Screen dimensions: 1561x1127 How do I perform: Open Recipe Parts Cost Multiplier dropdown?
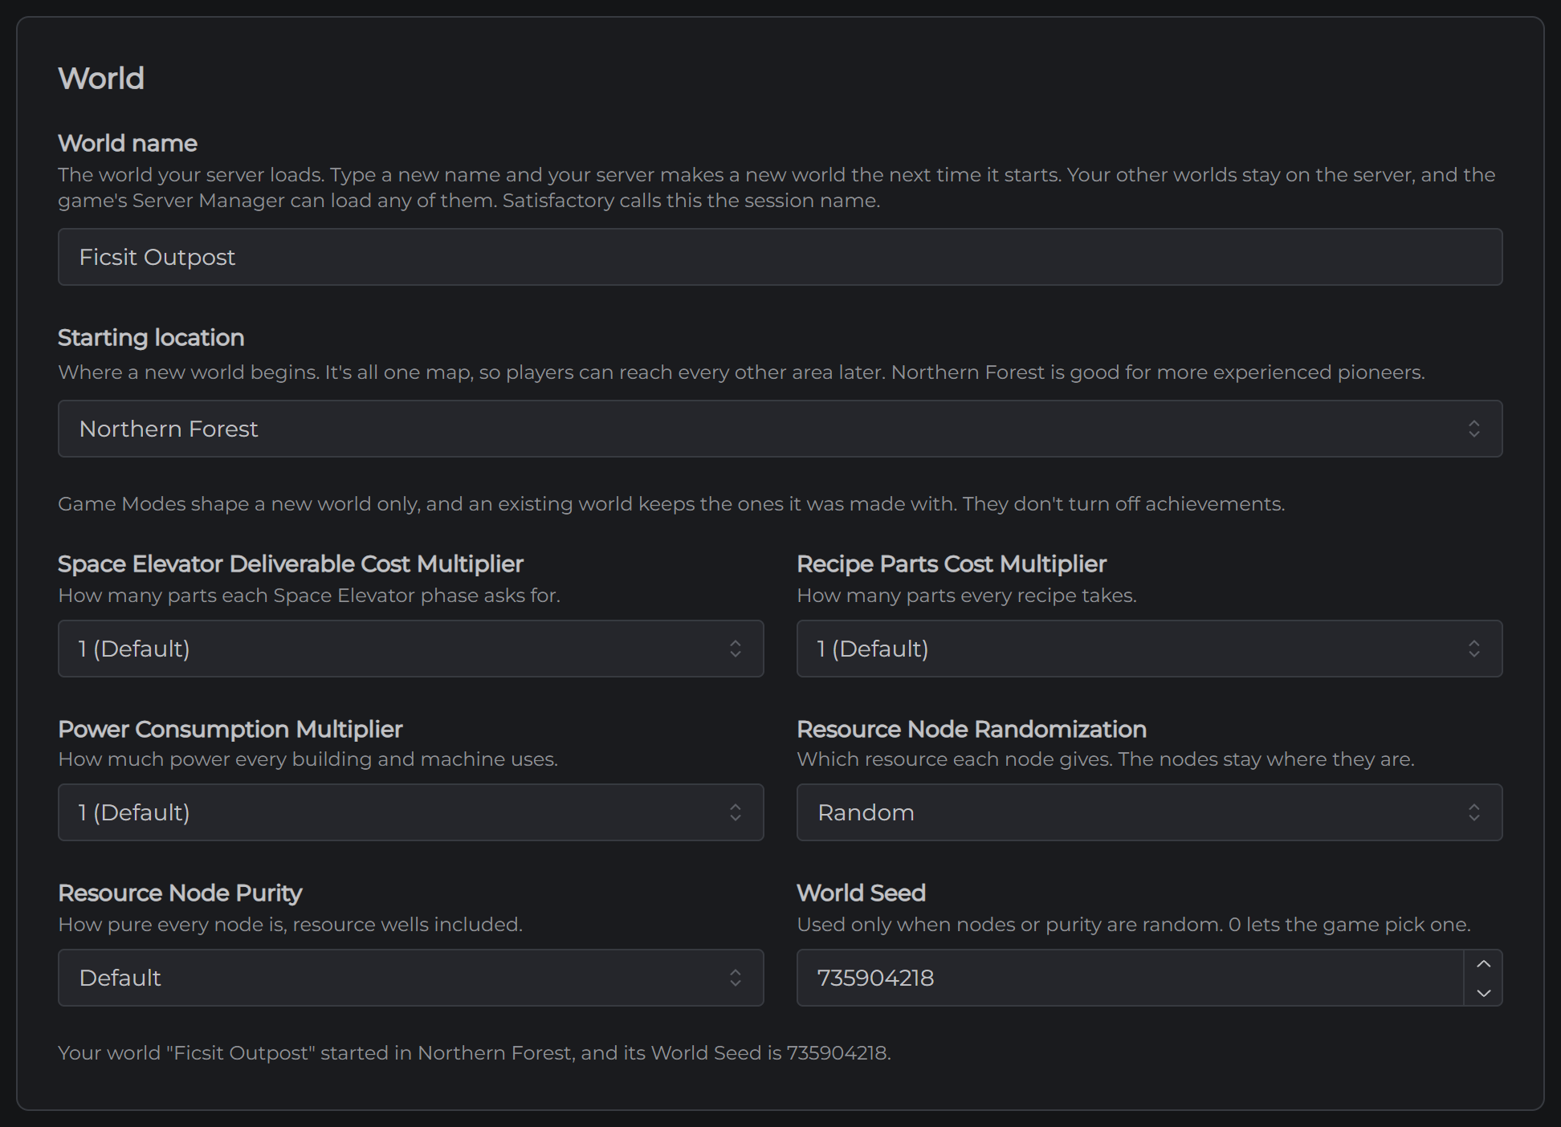tap(1149, 649)
